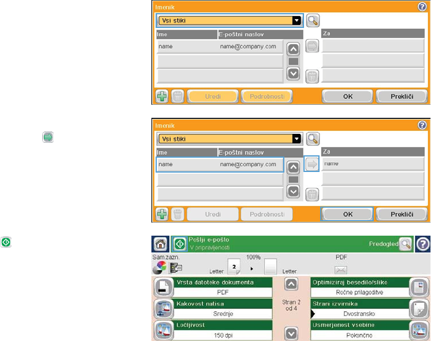
Task: Open Strani izvirnika option
Action: point(370,309)
